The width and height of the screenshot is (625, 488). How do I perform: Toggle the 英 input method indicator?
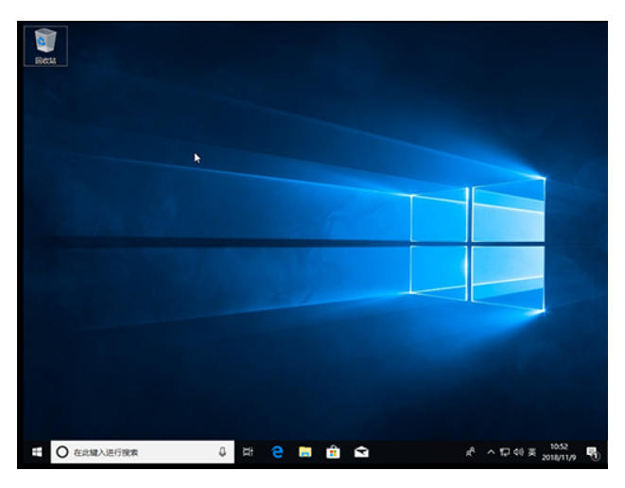coord(531,452)
